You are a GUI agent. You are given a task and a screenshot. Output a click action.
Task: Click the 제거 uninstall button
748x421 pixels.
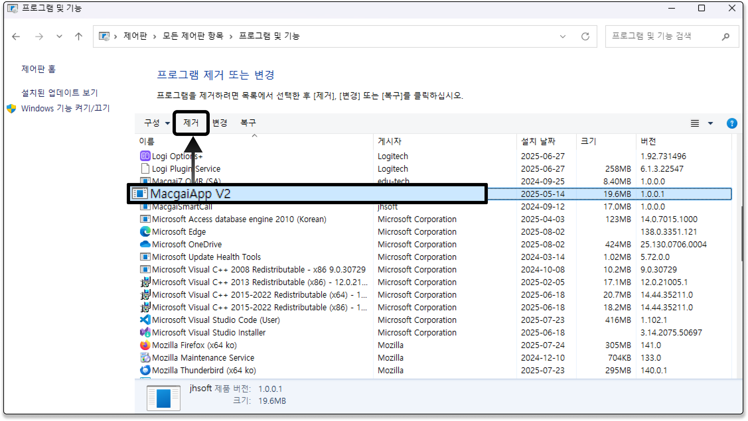click(x=191, y=123)
